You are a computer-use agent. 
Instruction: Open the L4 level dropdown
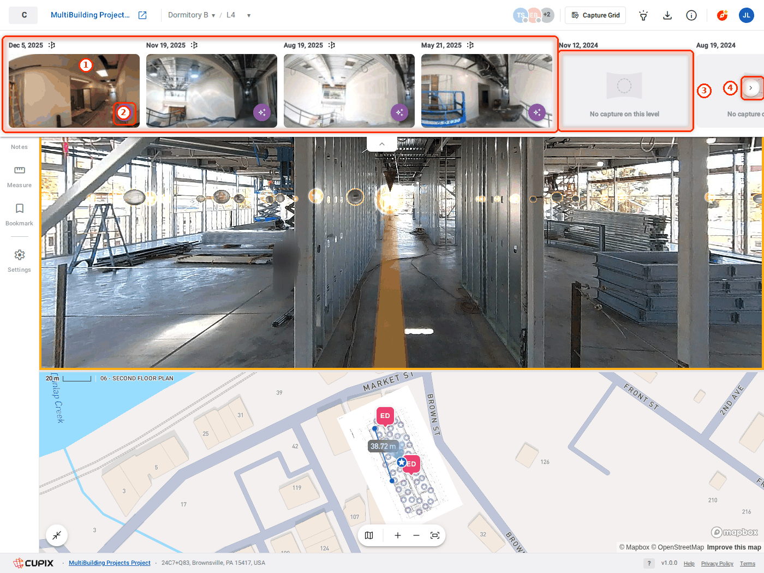(238, 15)
